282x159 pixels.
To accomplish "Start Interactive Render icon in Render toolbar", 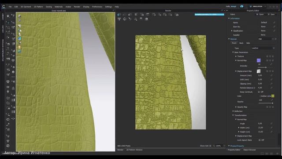I will click(x=119, y=15).
